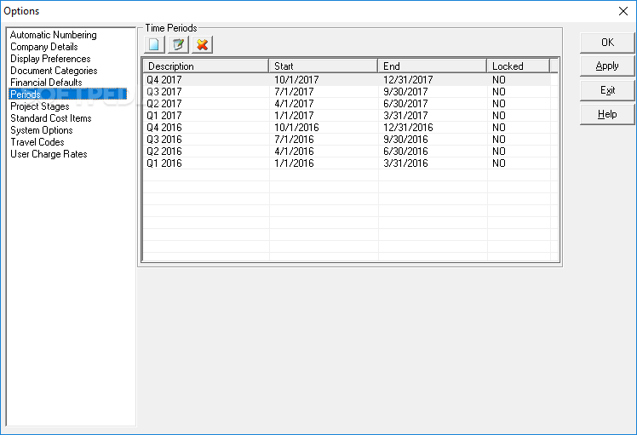Select Automatic Numbering in options list
The image size is (637, 435).
pos(53,35)
